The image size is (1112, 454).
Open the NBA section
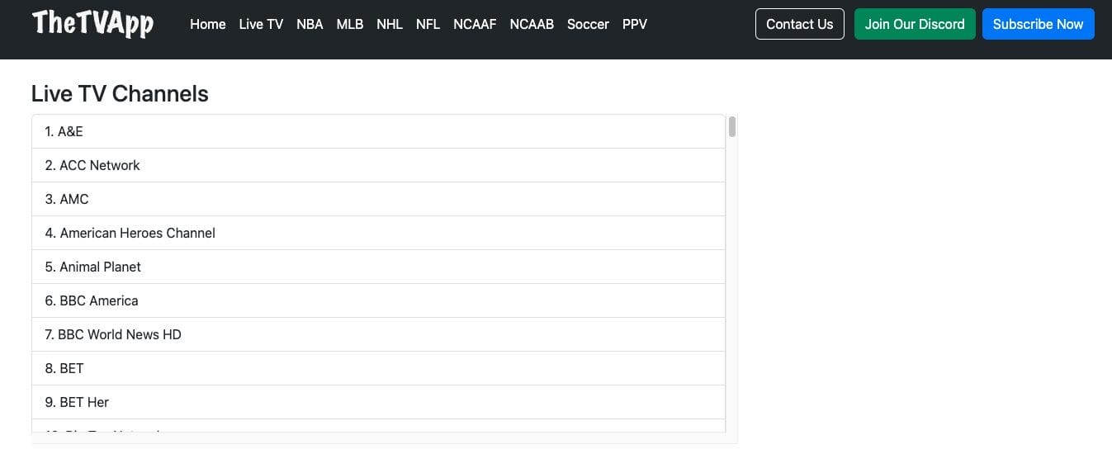[x=310, y=25]
